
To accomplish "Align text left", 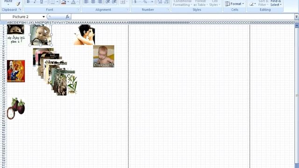I will pyautogui.click(x=86, y=2).
